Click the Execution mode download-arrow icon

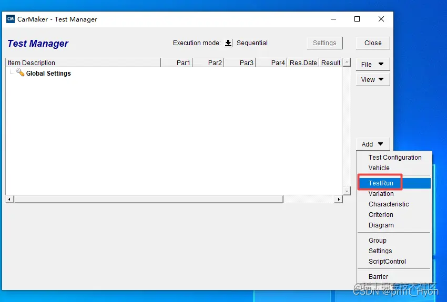(x=228, y=43)
